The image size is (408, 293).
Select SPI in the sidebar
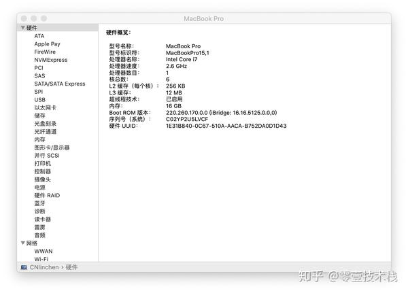[x=39, y=92]
